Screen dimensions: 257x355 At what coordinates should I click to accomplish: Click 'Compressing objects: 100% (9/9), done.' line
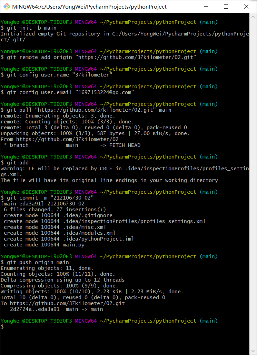(x=59, y=286)
